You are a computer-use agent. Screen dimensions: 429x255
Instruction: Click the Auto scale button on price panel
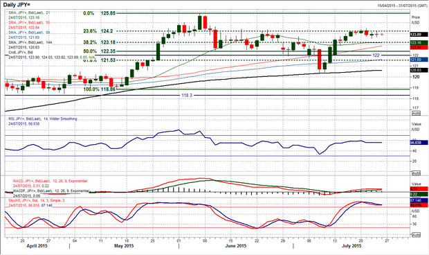(416, 113)
